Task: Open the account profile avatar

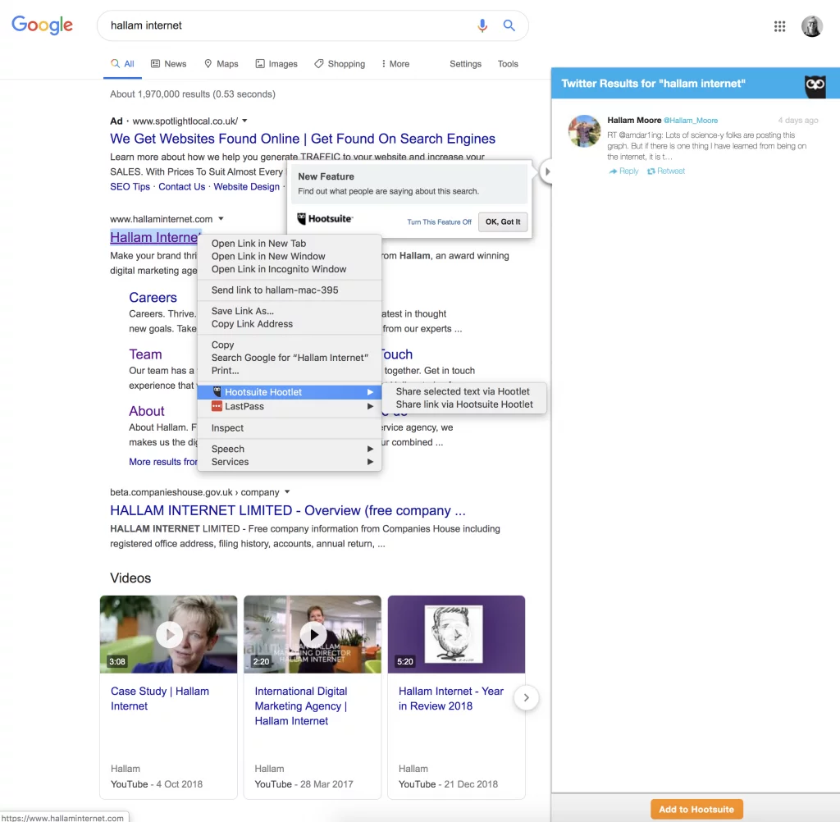Action: pos(811,25)
